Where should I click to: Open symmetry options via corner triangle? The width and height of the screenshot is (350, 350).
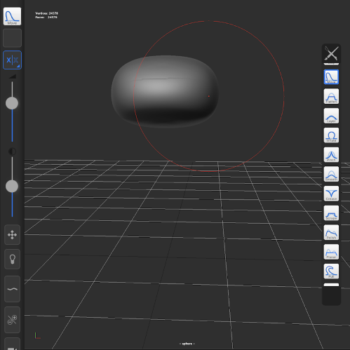[18, 66]
